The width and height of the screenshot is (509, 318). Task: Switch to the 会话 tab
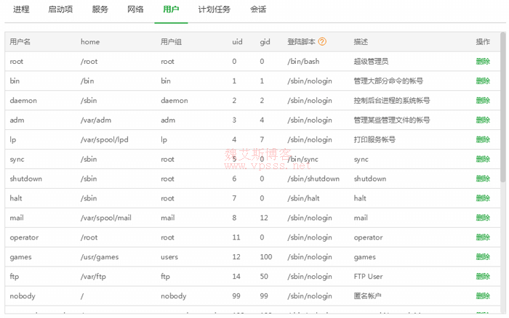point(258,9)
